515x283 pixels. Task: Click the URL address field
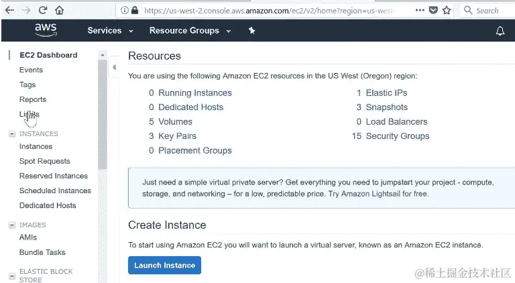pos(270,11)
